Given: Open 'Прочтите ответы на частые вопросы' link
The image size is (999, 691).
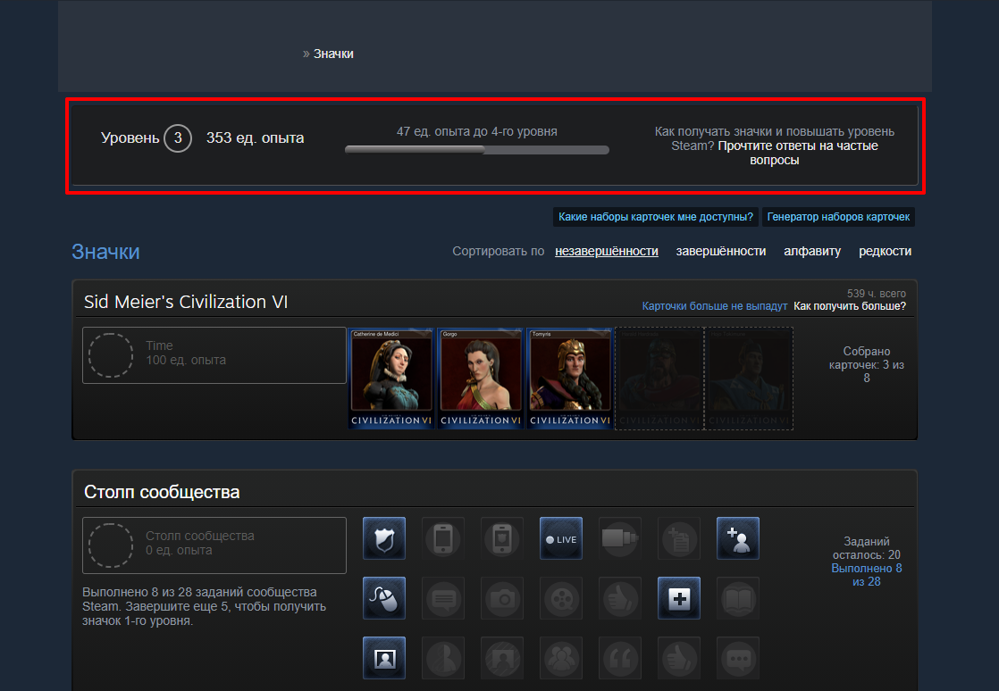Looking at the screenshot, I should [x=798, y=153].
